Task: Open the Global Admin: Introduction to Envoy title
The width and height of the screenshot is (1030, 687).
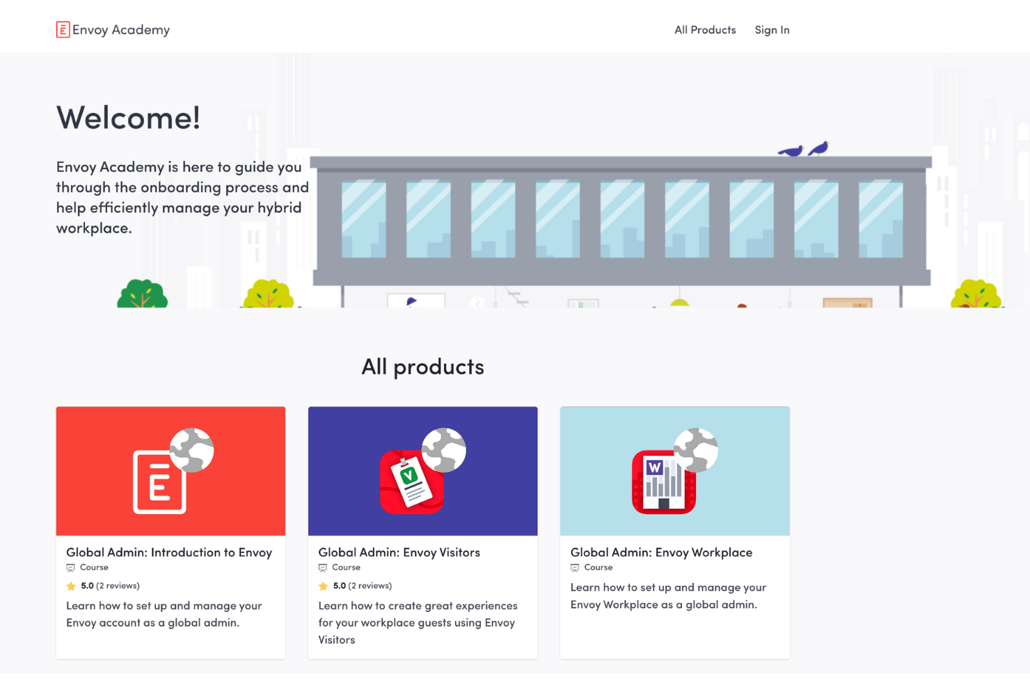Action: coord(169,553)
